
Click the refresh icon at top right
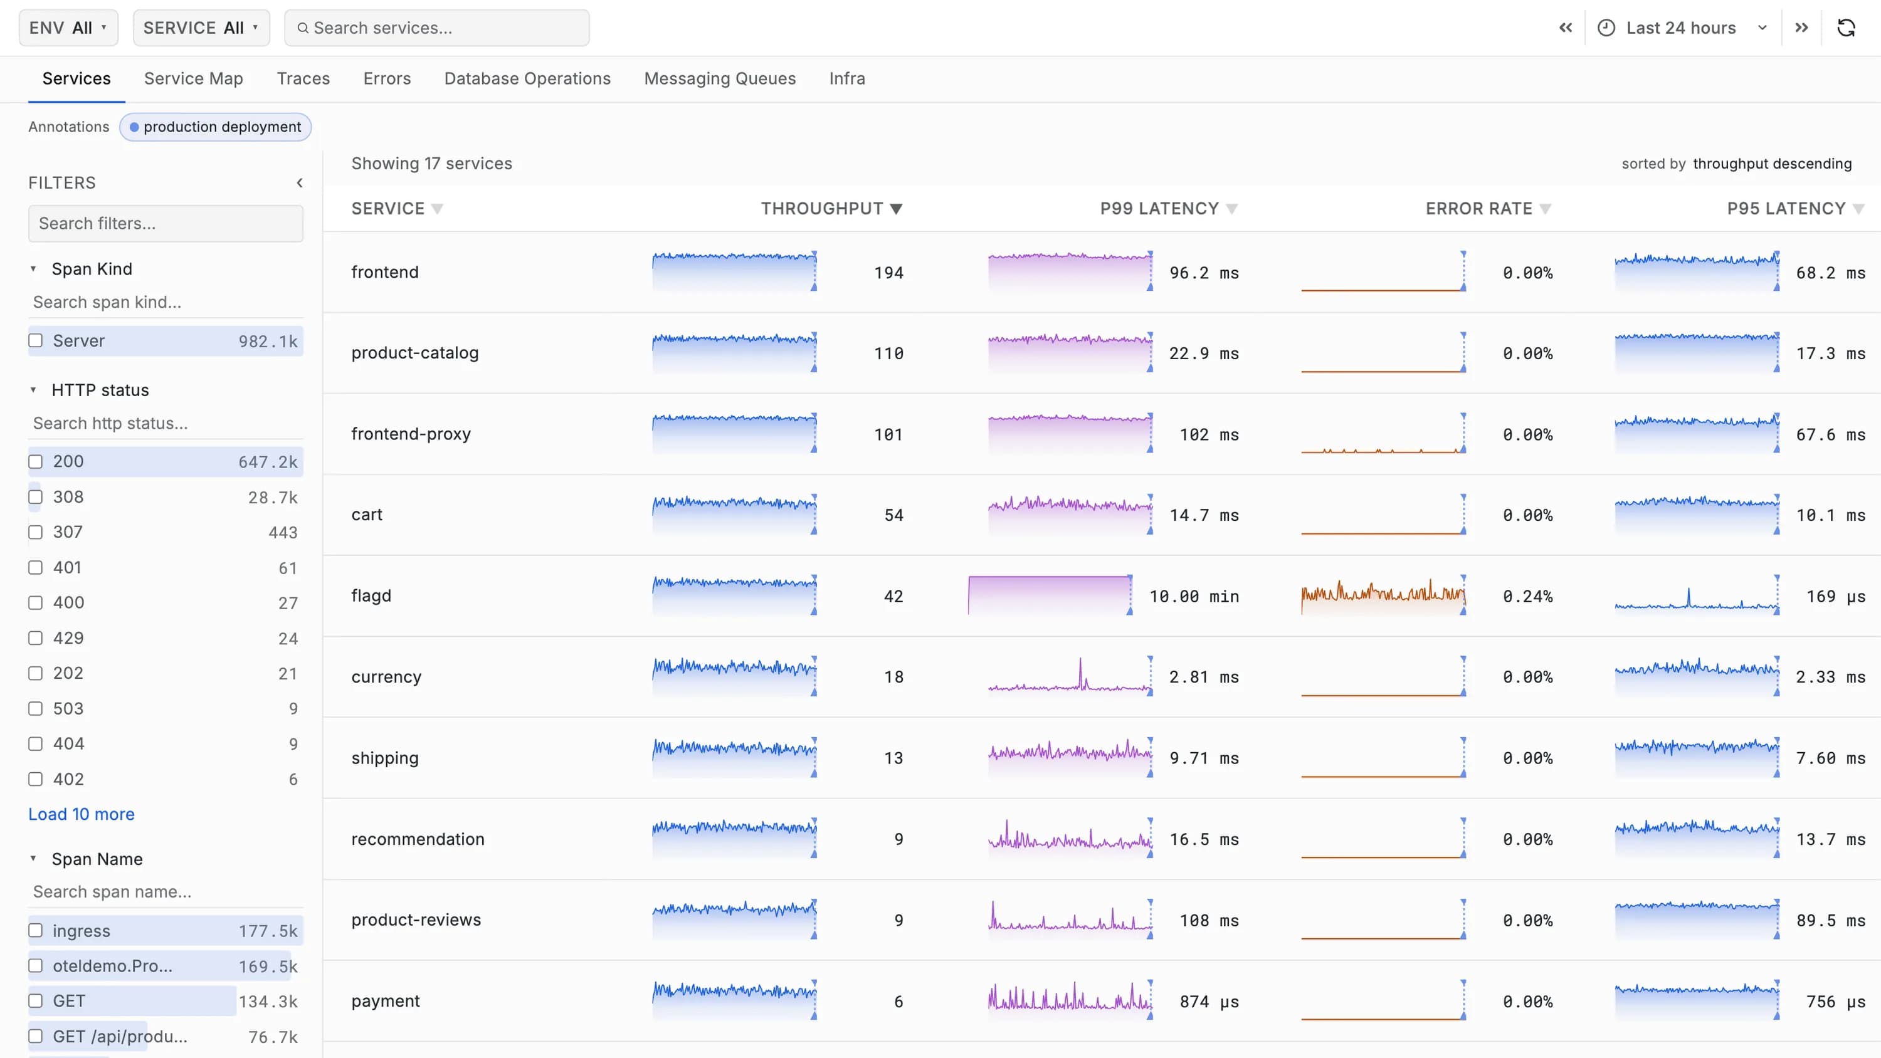(x=1846, y=28)
